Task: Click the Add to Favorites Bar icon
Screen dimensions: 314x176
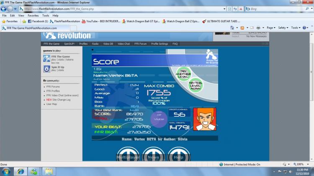Action: (x=24, y=21)
